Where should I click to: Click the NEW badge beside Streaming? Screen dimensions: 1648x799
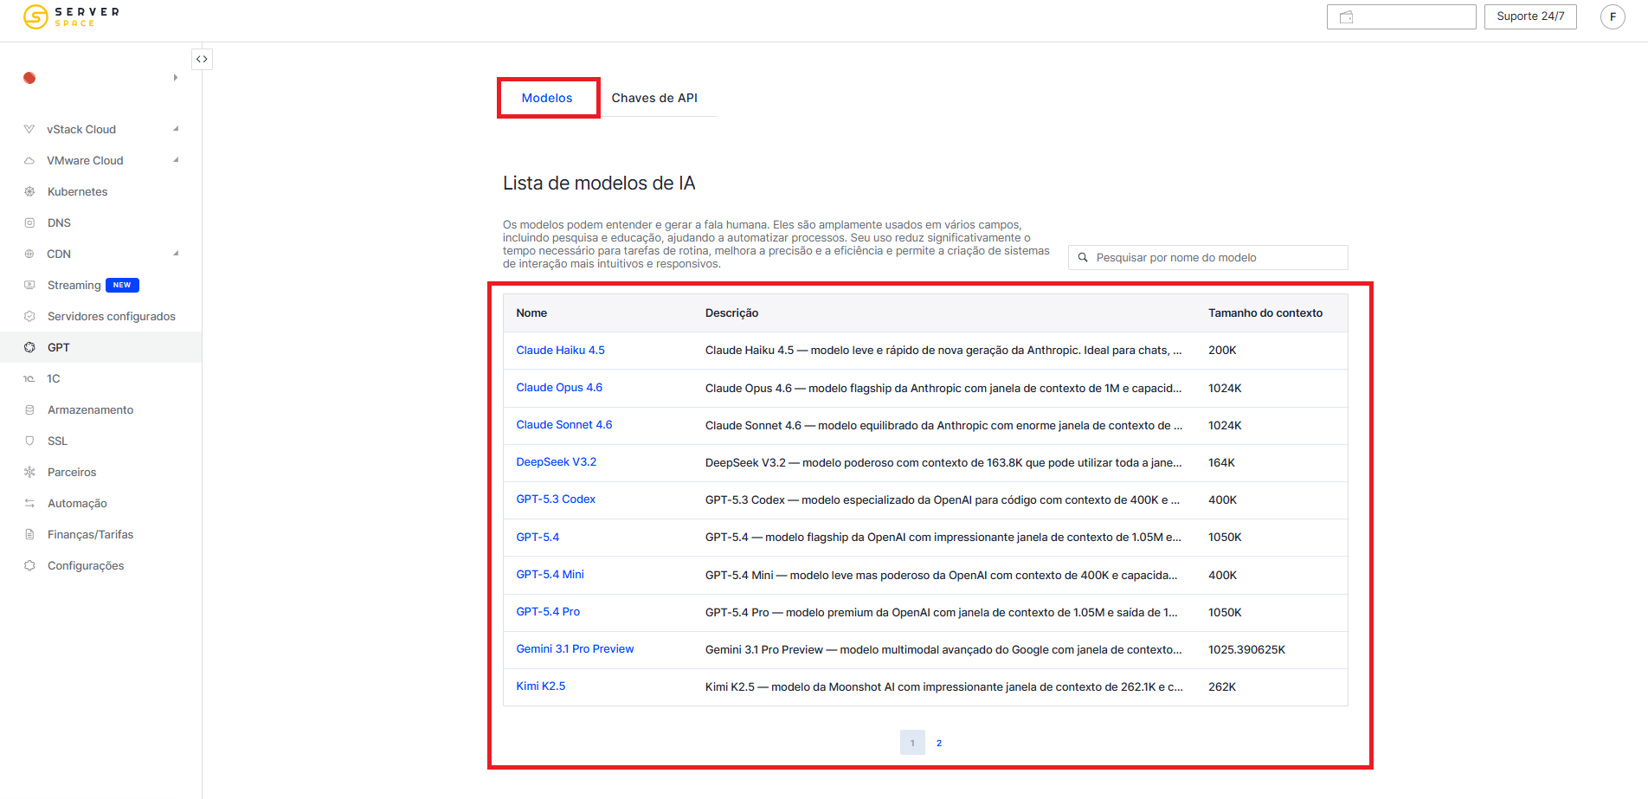pos(122,285)
